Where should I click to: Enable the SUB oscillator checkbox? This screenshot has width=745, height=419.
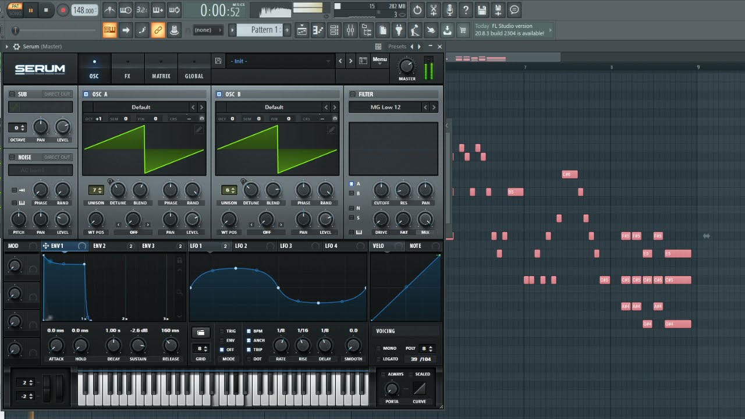pos(12,94)
